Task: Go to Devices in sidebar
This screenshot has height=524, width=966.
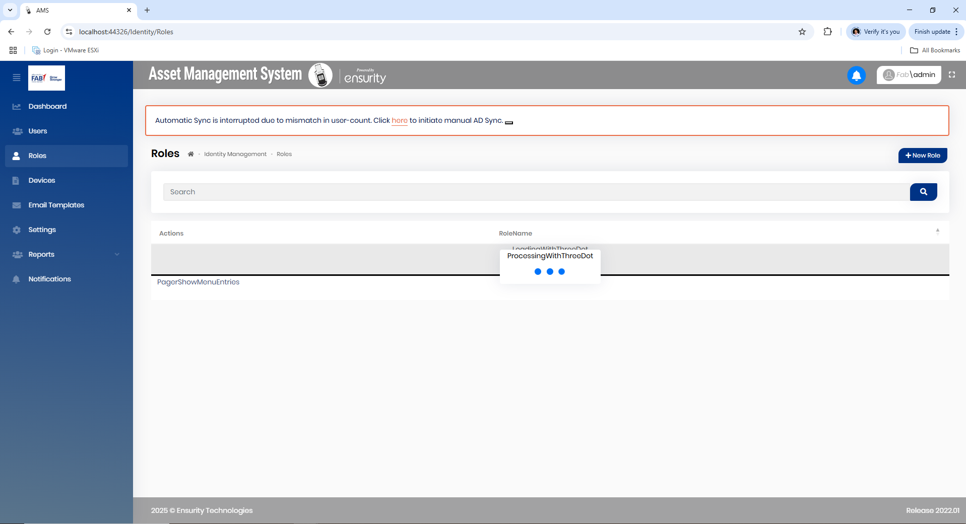Action: 42,180
